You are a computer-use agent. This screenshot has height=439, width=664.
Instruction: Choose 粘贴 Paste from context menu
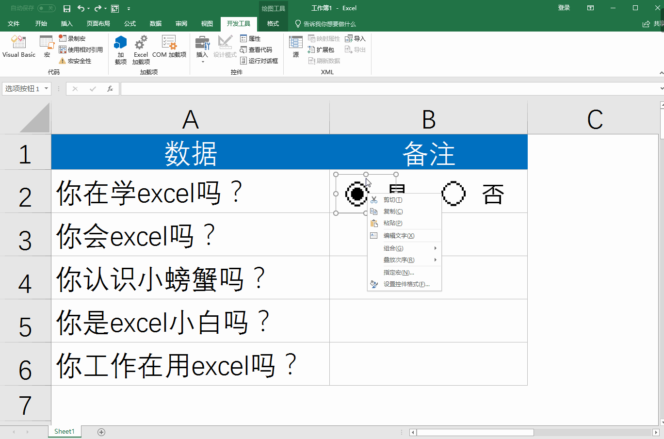[405, 223]
